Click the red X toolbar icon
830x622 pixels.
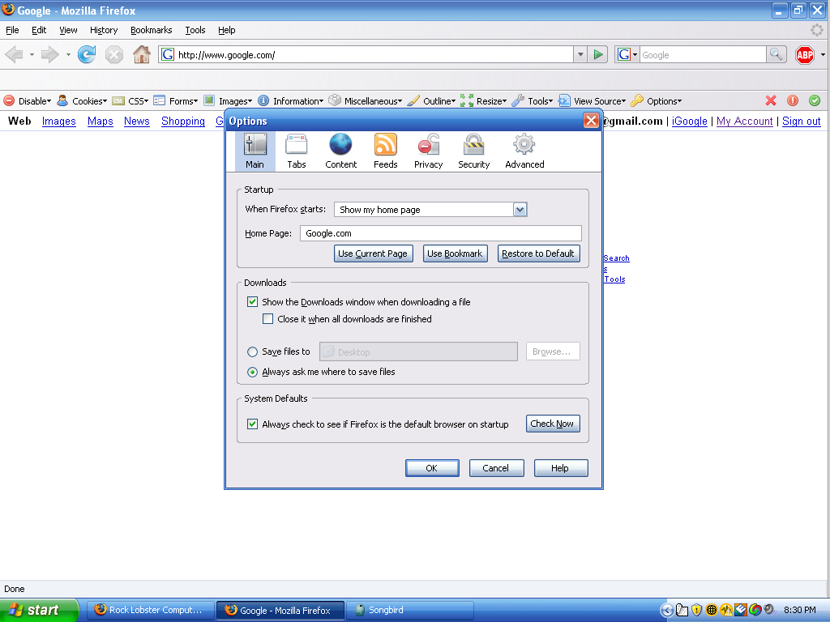[771, 100]
